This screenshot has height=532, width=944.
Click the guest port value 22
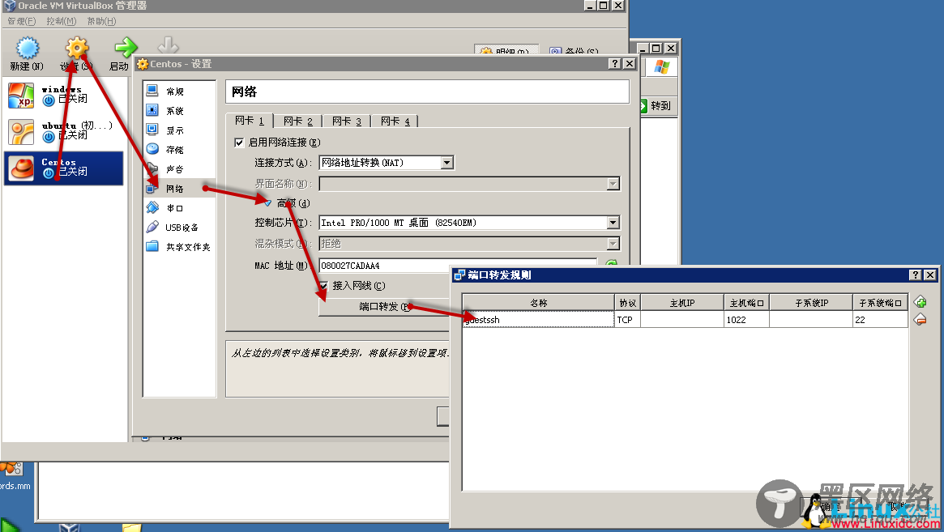coord(880,320)
